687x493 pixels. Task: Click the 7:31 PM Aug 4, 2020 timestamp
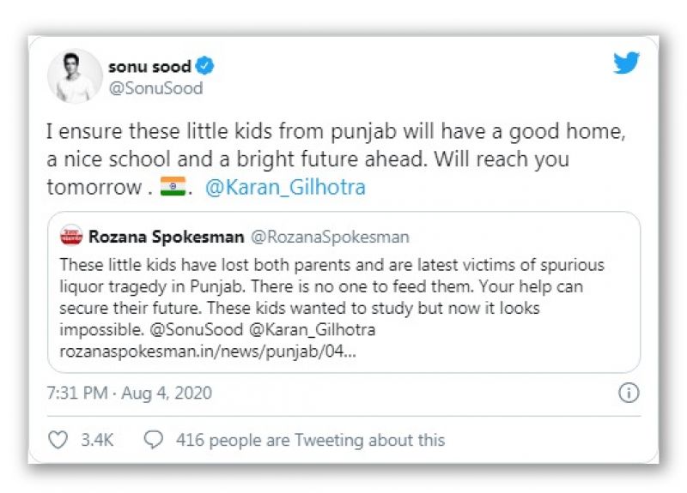pos(129,394)
